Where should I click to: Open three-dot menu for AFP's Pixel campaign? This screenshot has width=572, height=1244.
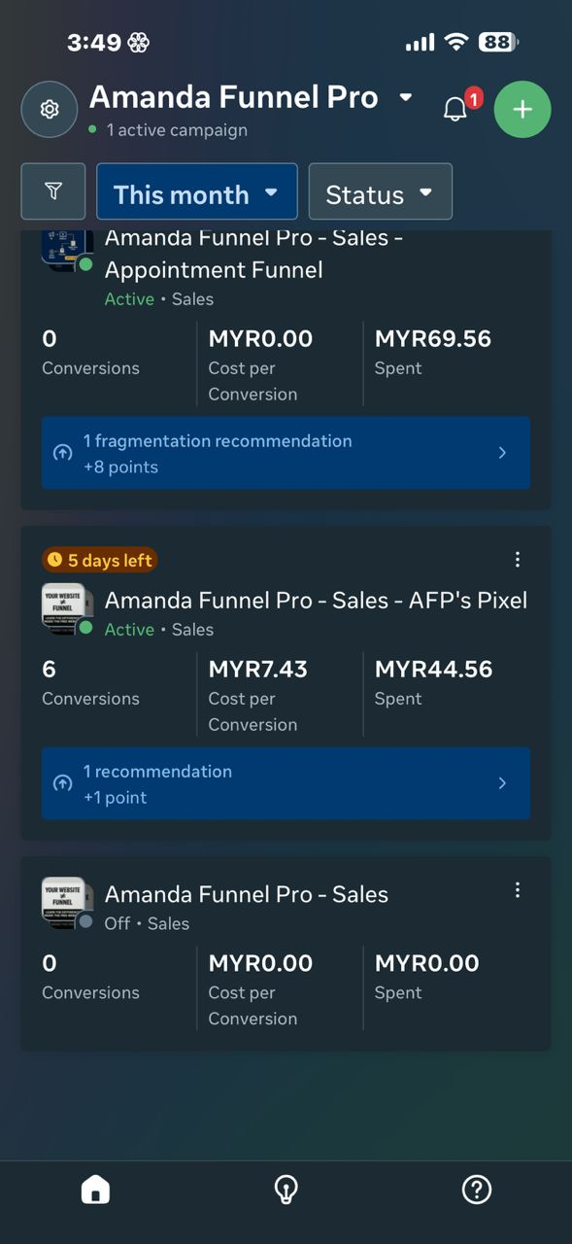518,559
